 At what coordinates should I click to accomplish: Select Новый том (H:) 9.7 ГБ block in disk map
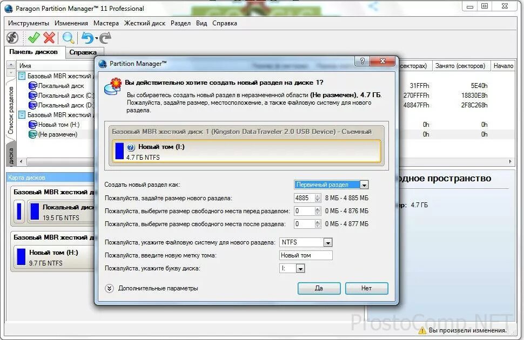coord(55,257)
